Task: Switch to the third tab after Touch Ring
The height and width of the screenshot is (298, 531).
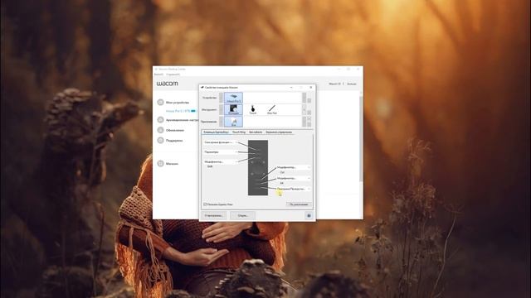Action: [x=256, y=132]
